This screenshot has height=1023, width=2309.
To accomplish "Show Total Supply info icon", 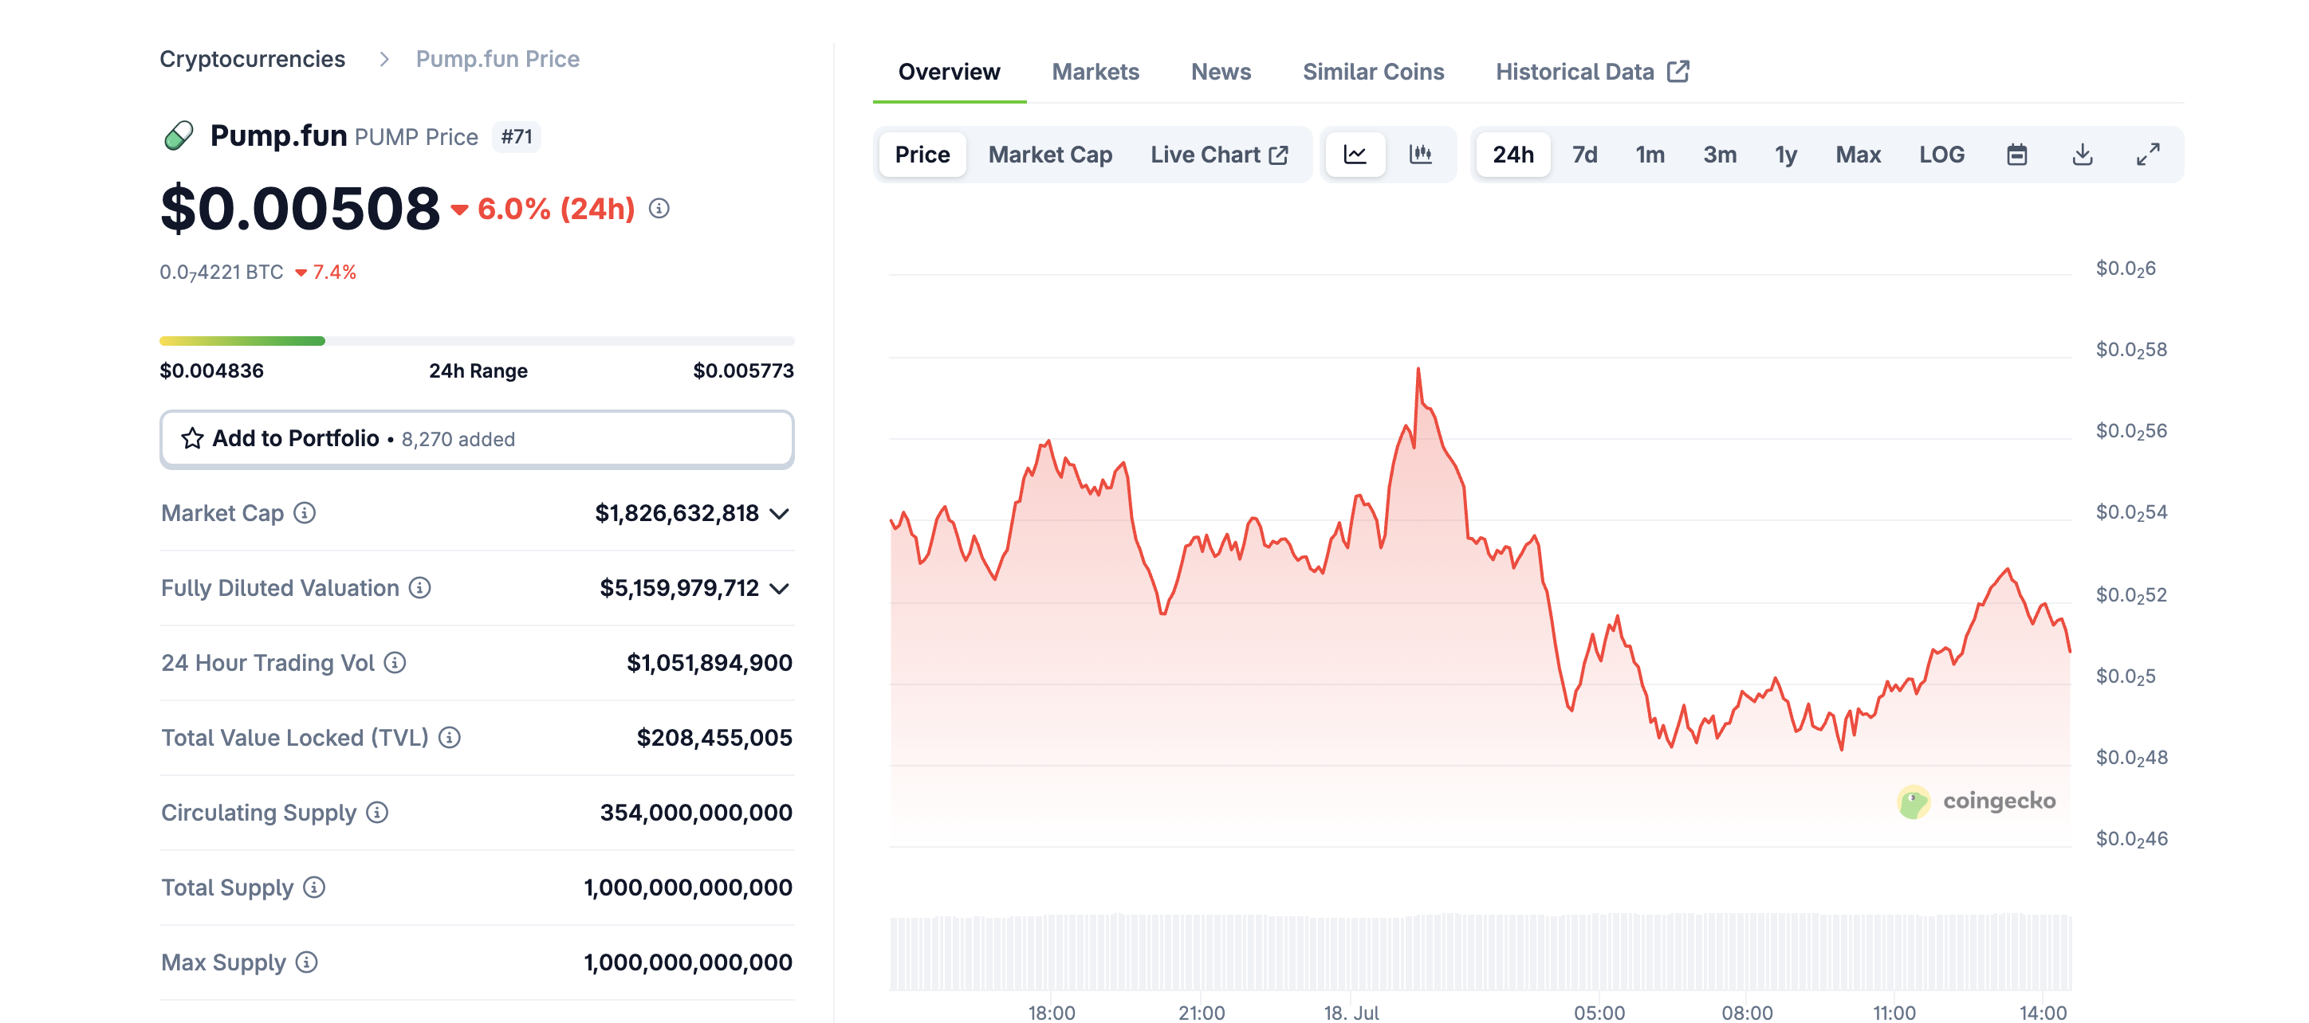I will 313,887.
